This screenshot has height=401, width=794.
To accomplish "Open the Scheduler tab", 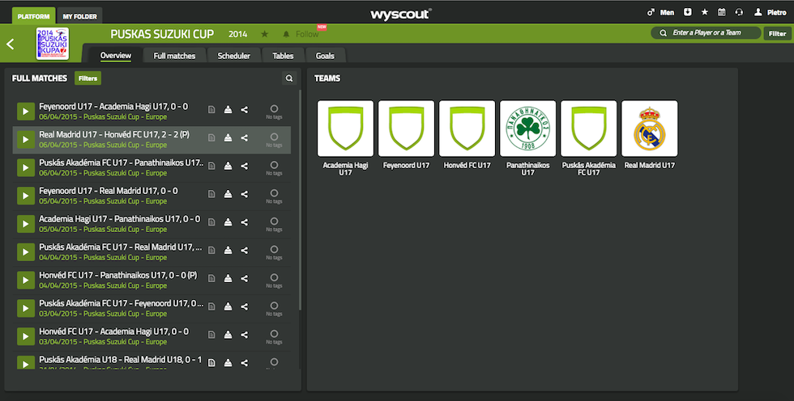I will 233,56.
